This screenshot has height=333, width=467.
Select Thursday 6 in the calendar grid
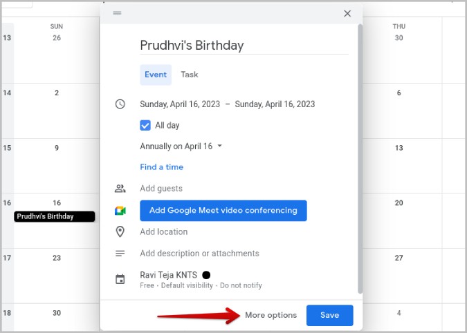click(399, 93)
